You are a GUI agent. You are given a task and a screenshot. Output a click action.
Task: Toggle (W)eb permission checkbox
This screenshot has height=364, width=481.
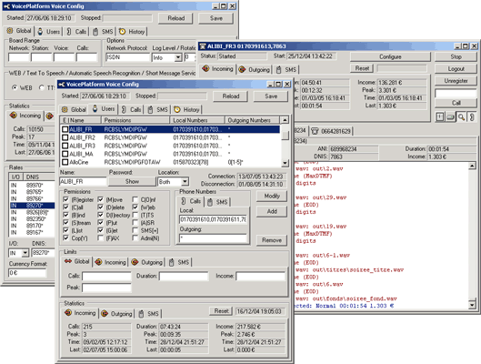pos(135,207)
